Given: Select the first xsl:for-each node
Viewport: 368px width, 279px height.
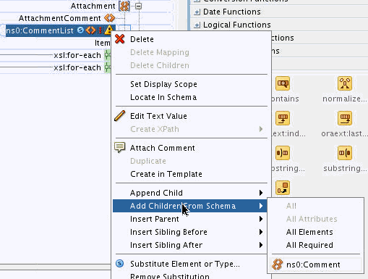Looking at the screenshot, I should point(77,55).
